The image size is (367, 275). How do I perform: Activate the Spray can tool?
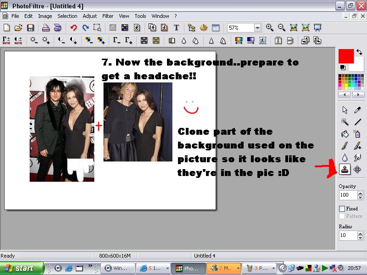tap(357, 134)
